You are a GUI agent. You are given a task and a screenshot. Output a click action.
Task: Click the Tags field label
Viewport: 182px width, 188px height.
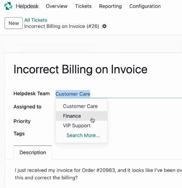point(19,134)
